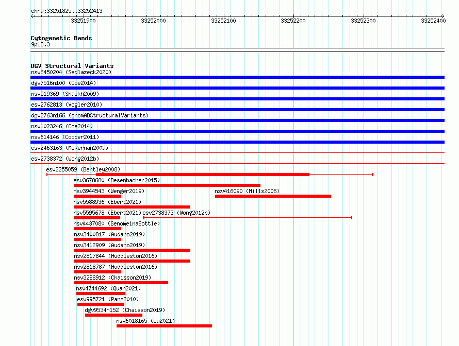Select nsv5588936 (Ebert2021) label
Screen dimensions: 459x346
107,202
